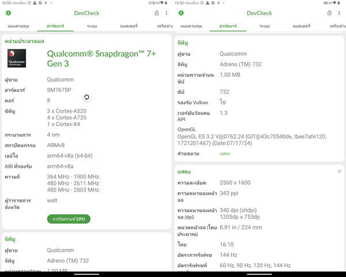Select the ระบบ tab on the right screen
346x277 pixels.
tap(265, 26)
